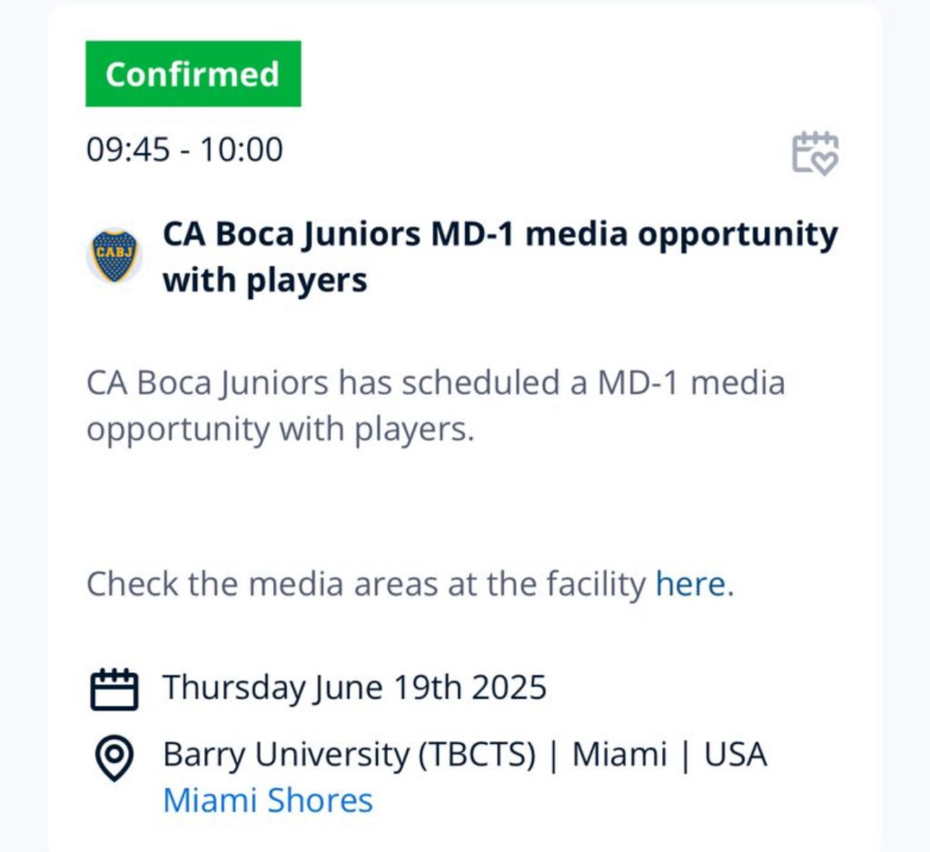Viewport: 930px width, 852px height.
Task: Select the event title 'CA Boca Juniors MD-1 media opportunity'
Action: click(x=500, y=233)
